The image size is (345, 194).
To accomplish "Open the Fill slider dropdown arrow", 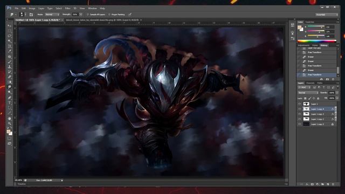I will coord(337,98).
